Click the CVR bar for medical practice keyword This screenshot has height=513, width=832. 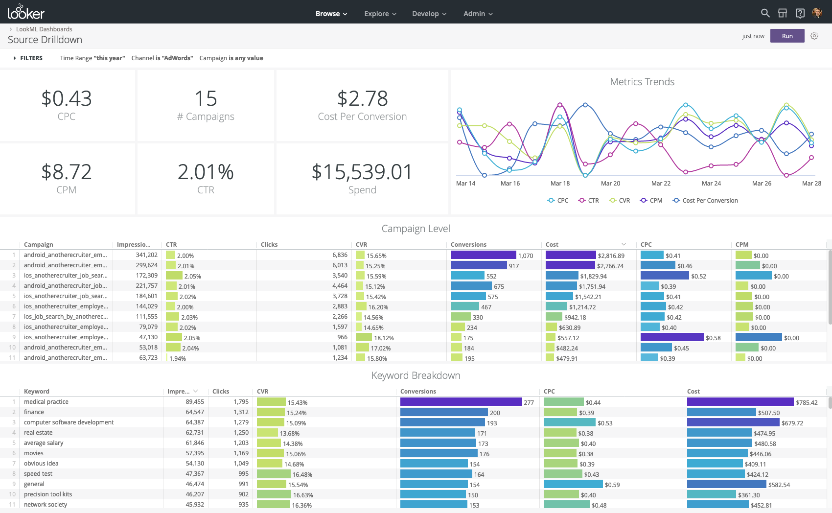point(271,402)
